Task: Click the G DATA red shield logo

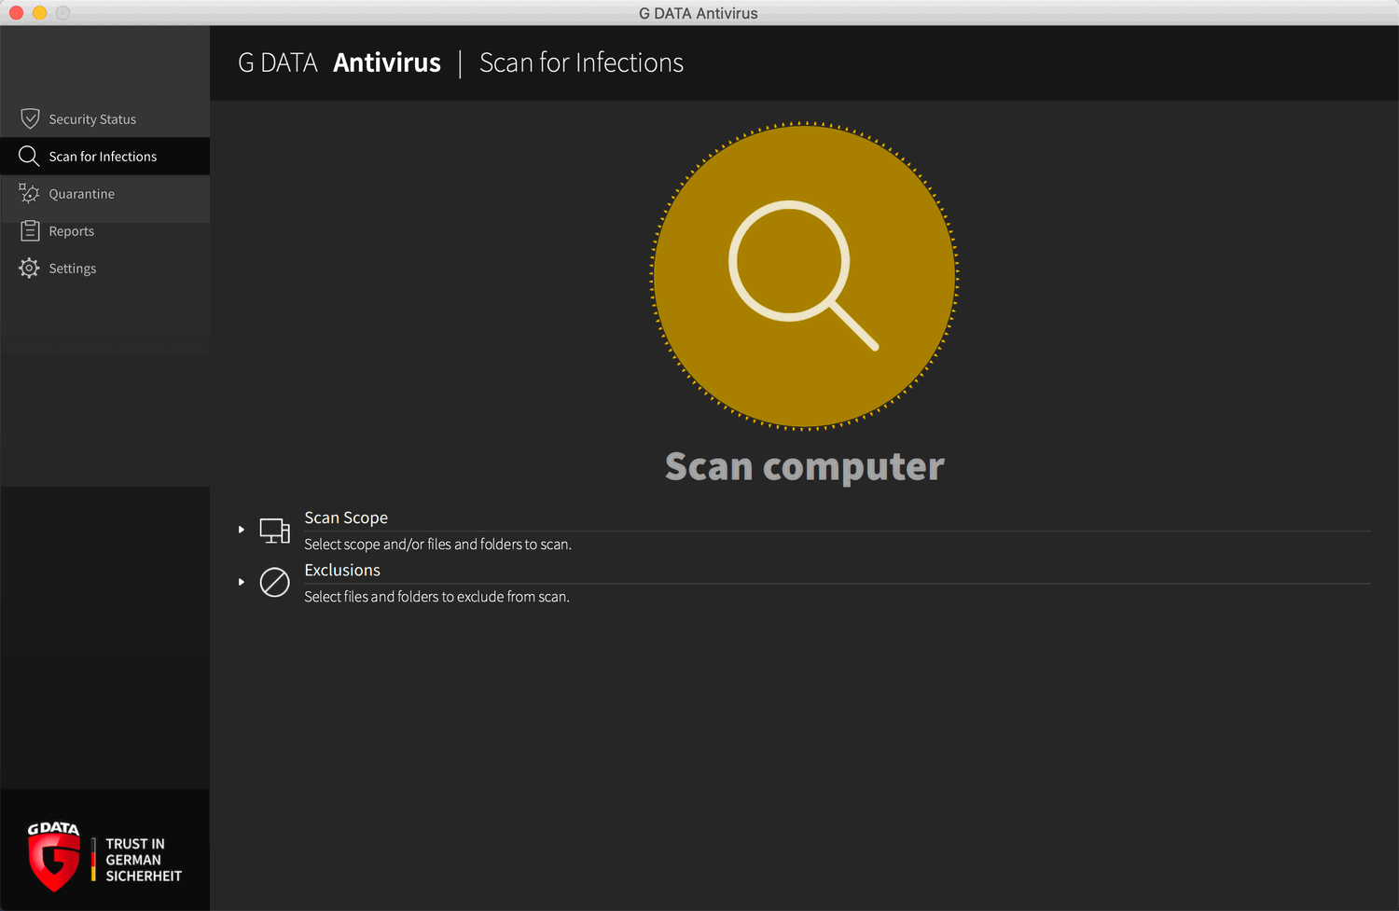Action: (x=53, y=858)
